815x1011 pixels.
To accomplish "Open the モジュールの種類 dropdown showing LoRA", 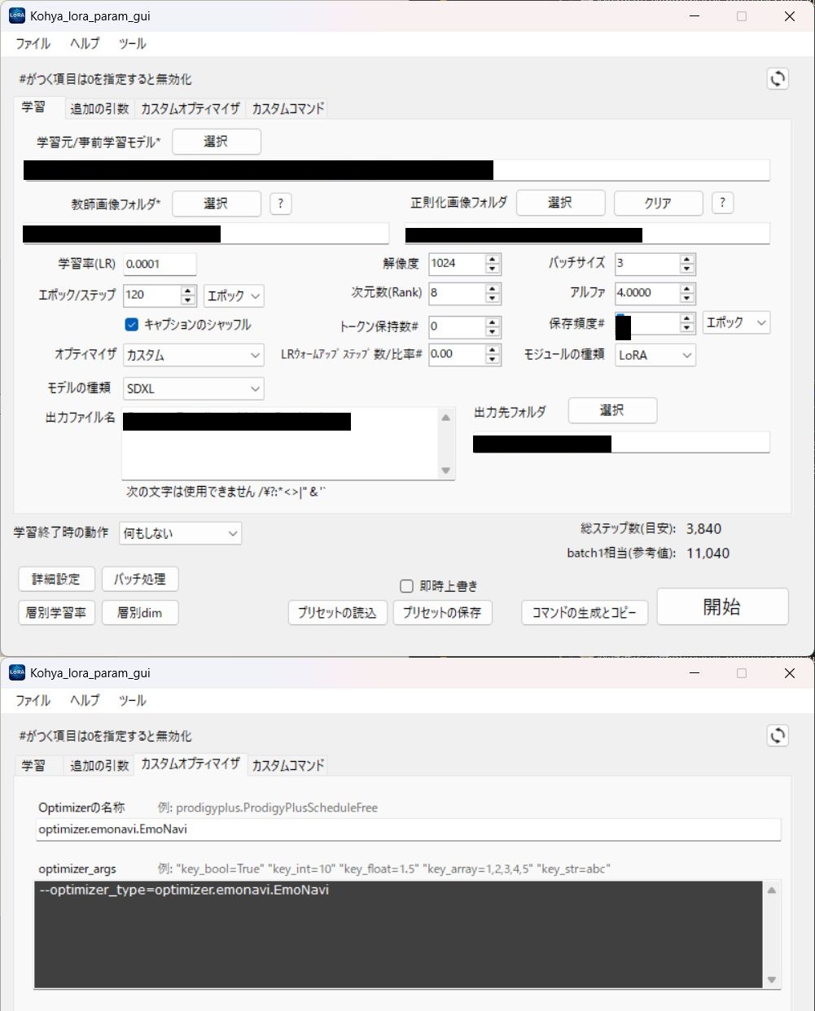I will (x=655, y=355).
